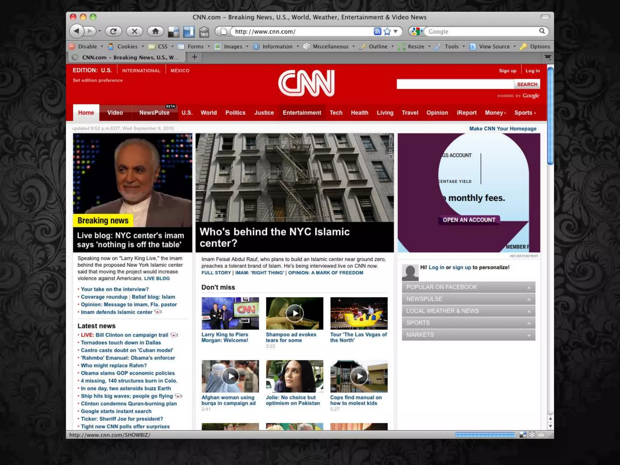This screenshot has width=620, height=465.
Task: Go to browser Home page icon
Action: 155,31
